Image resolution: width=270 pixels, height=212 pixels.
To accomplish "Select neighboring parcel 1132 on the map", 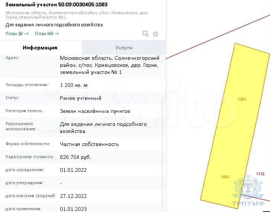I will tap(260, 174).
